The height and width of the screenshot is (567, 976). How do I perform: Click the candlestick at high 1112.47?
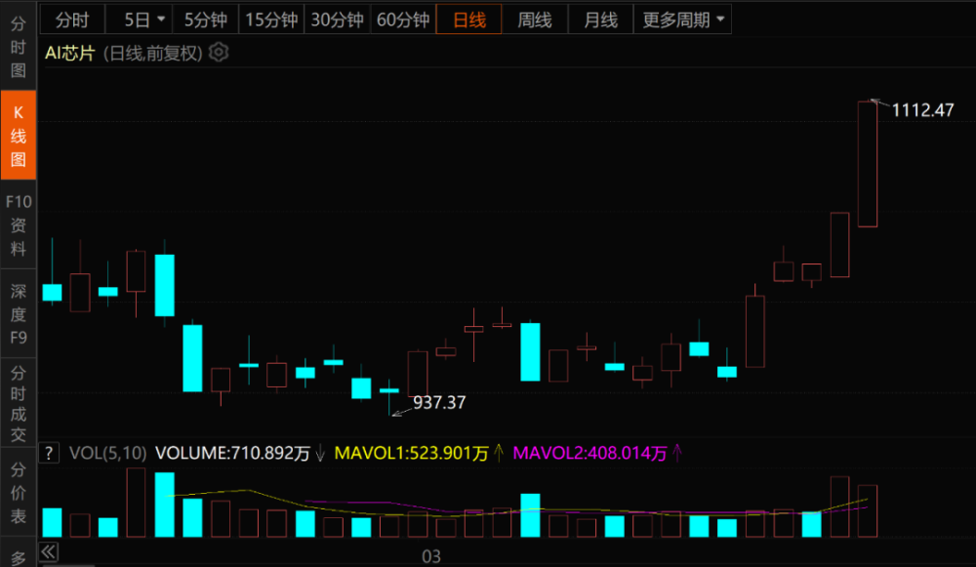[x=868, y=164]
